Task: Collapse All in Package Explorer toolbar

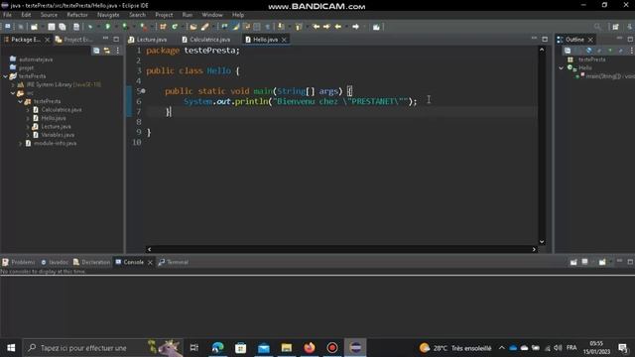Action: pyautogui.click(x=96, y=51)
